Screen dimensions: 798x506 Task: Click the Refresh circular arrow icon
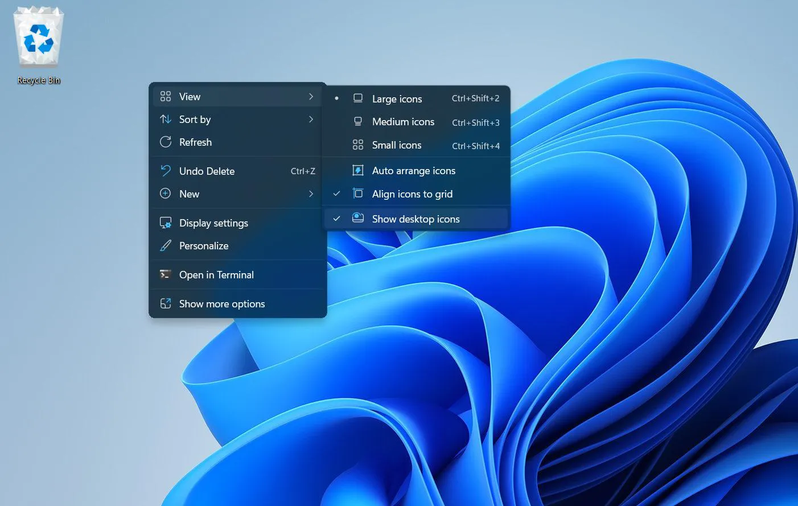(x=165, y=142)
